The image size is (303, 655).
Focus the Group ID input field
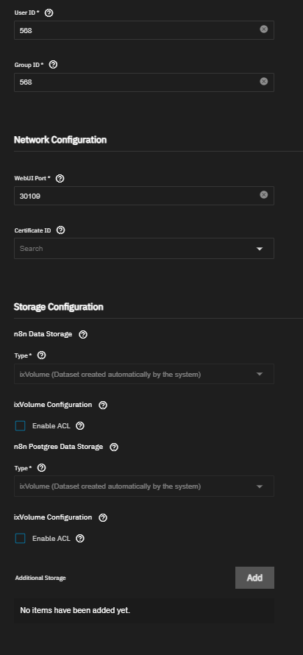(x=138, y=82)
